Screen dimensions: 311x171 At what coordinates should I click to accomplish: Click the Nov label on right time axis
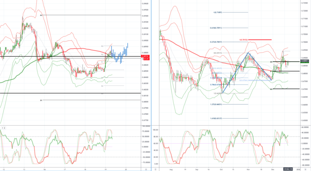(x=248, y=169)
